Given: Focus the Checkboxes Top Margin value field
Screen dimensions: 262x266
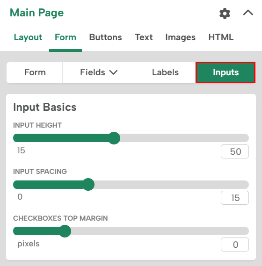Looking at the screenshot, I should pyautogui.click(x=235, y=244).
